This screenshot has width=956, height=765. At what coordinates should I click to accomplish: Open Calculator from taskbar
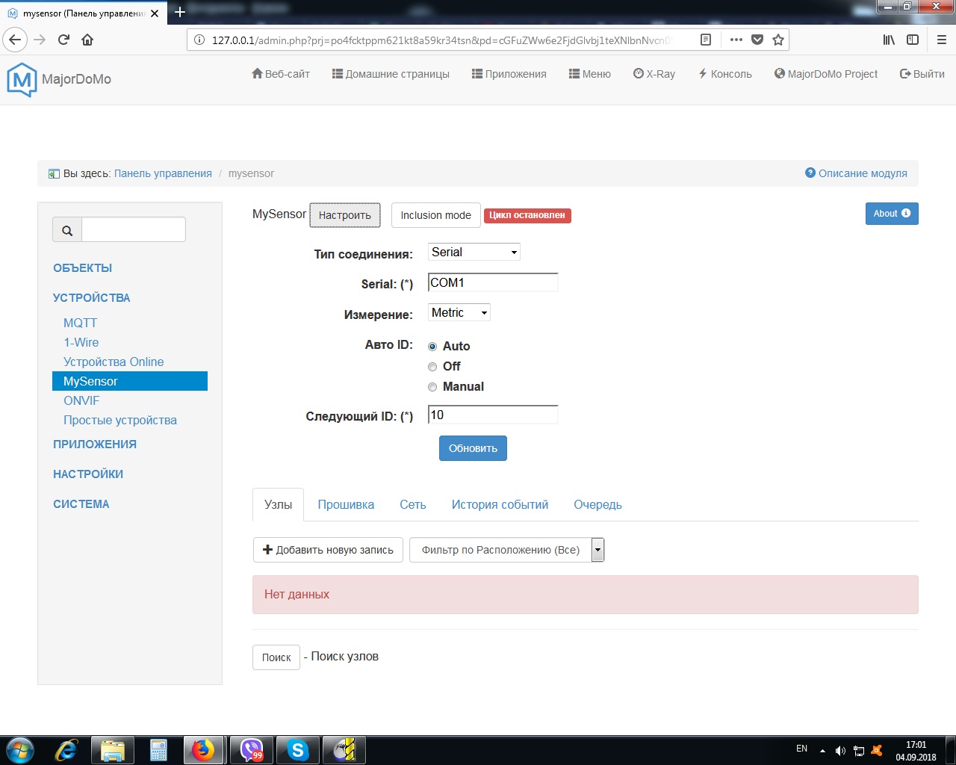158,749
